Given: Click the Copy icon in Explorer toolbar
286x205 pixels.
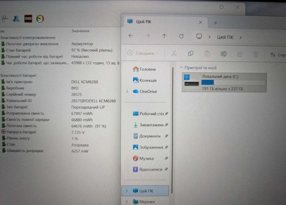Looking at the screenshot, I should point(191,54).
